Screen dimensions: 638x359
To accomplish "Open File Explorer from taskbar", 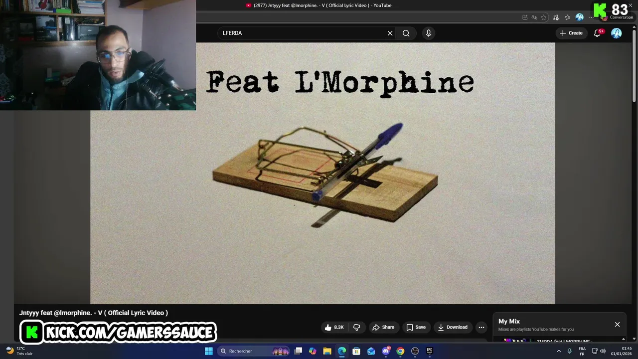I will [x=327, y=351].
